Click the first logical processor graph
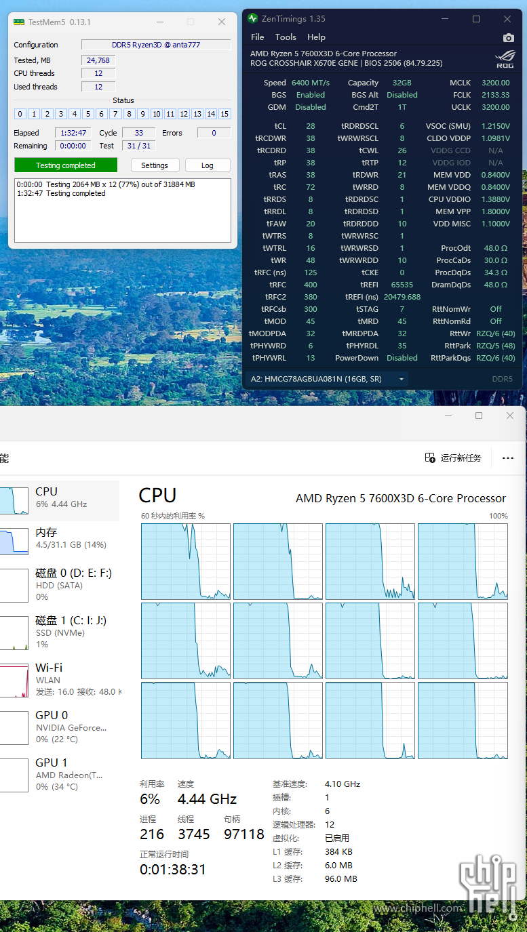The width and height of the screenshot is (527, 932). pos(186,561)
